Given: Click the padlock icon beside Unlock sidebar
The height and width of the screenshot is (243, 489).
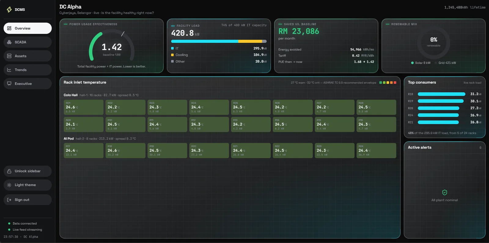Looking at the screenshot, I should click(x=9, y=171).
